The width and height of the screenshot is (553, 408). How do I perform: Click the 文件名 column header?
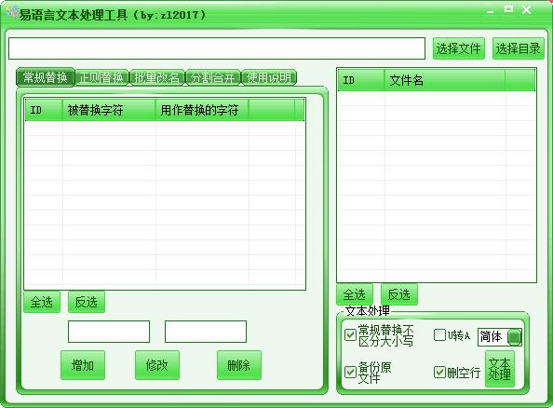[445, 80]
